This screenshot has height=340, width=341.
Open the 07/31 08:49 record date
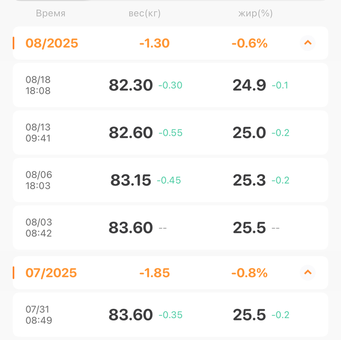pyautogui.click(x=38, y=315)
